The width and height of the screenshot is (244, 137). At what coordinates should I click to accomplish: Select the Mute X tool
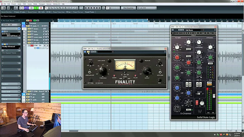pyautogui.click(x=63, y=8)
